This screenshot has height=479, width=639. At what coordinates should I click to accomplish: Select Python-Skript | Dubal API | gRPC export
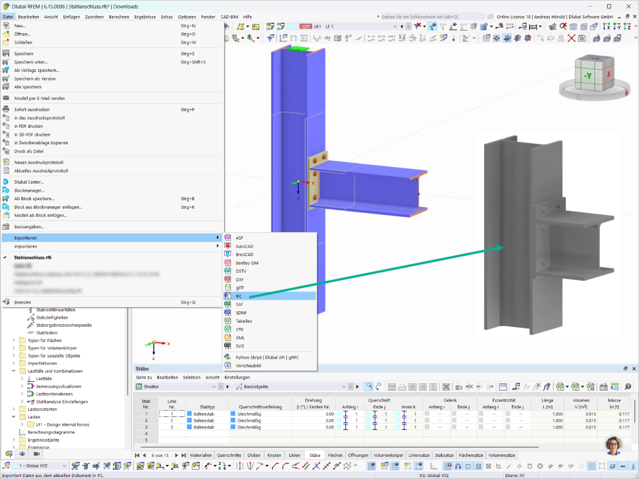[270, 357]
